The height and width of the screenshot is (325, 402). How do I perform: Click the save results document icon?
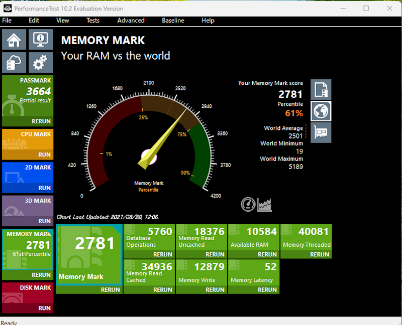(x=321, y=90)
